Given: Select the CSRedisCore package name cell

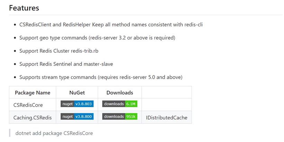Looking at the screenshot, I should click(x=33, y=105).
